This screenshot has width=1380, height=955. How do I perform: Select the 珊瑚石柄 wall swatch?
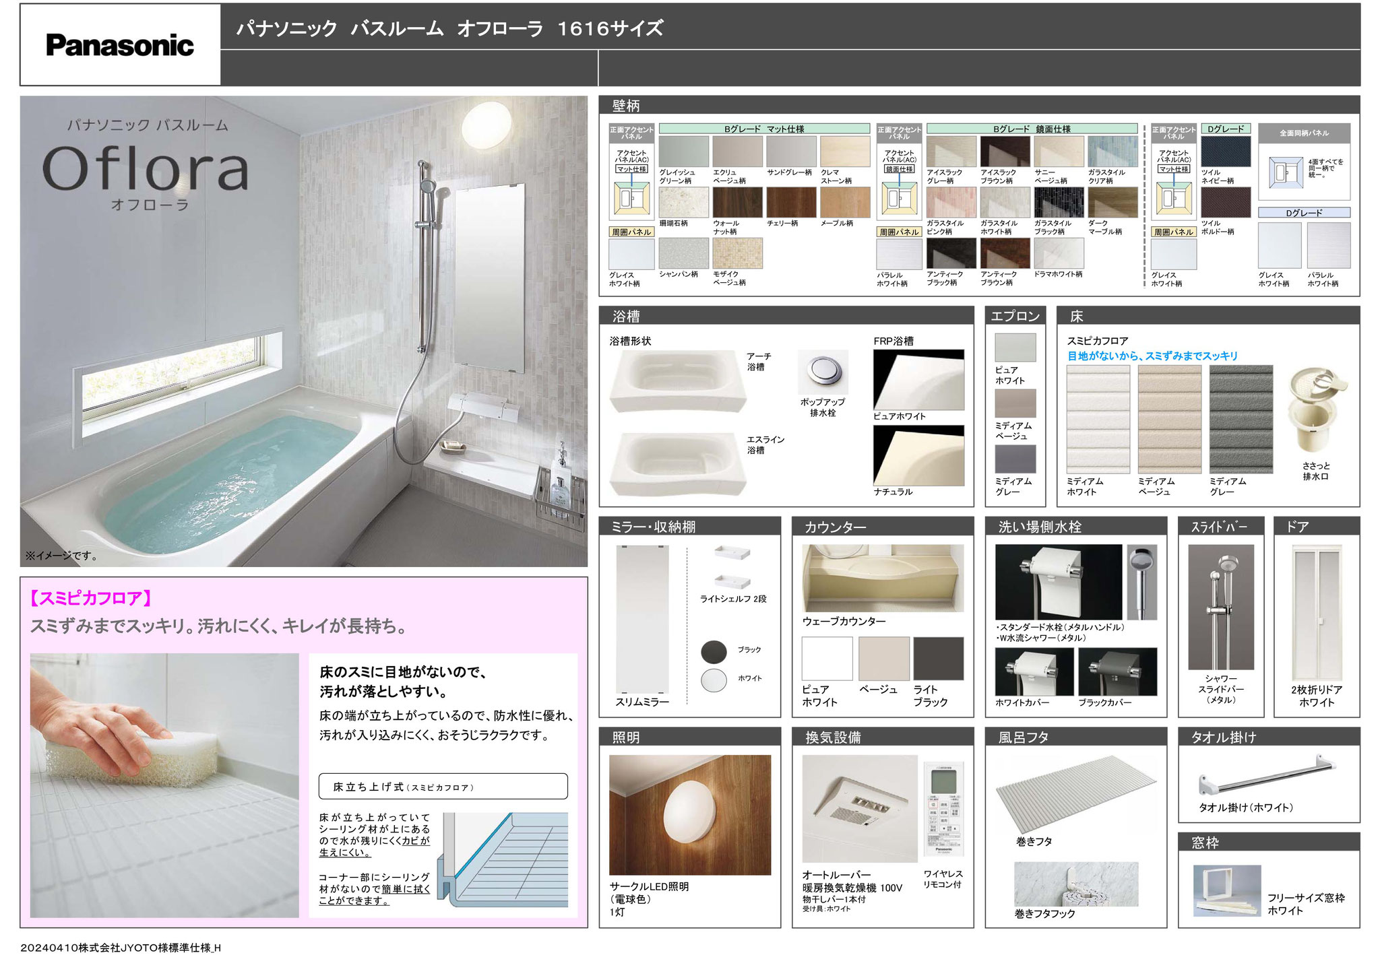[x=683, y=202]
